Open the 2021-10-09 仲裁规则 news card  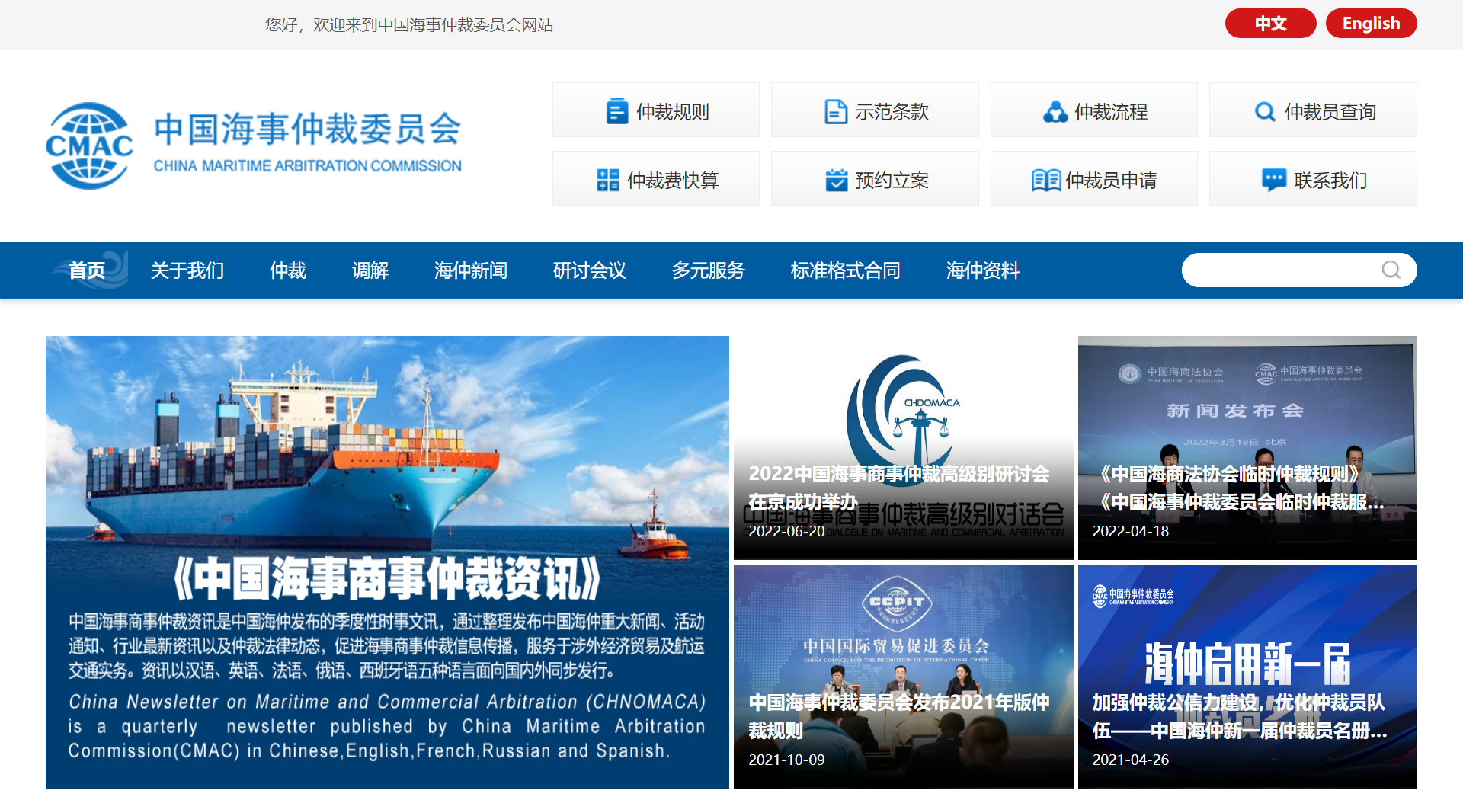(x=903, y=677)
